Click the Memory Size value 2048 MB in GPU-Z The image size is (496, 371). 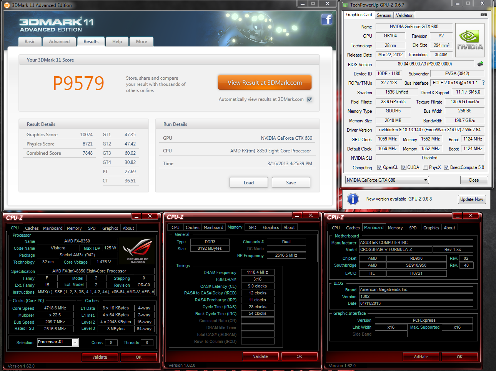tap(393, 120)
